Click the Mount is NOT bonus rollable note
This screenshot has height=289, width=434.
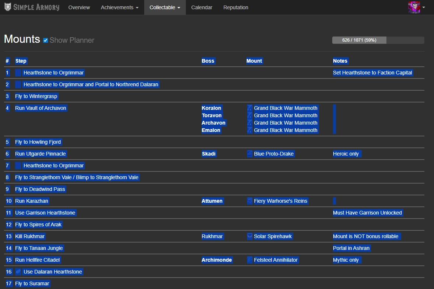(x=366, y=236)
